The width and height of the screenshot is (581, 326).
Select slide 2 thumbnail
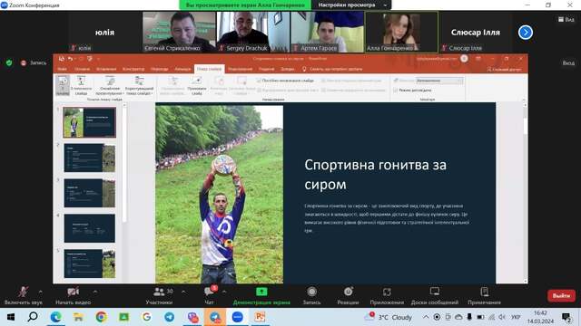[x=89, y=158]
